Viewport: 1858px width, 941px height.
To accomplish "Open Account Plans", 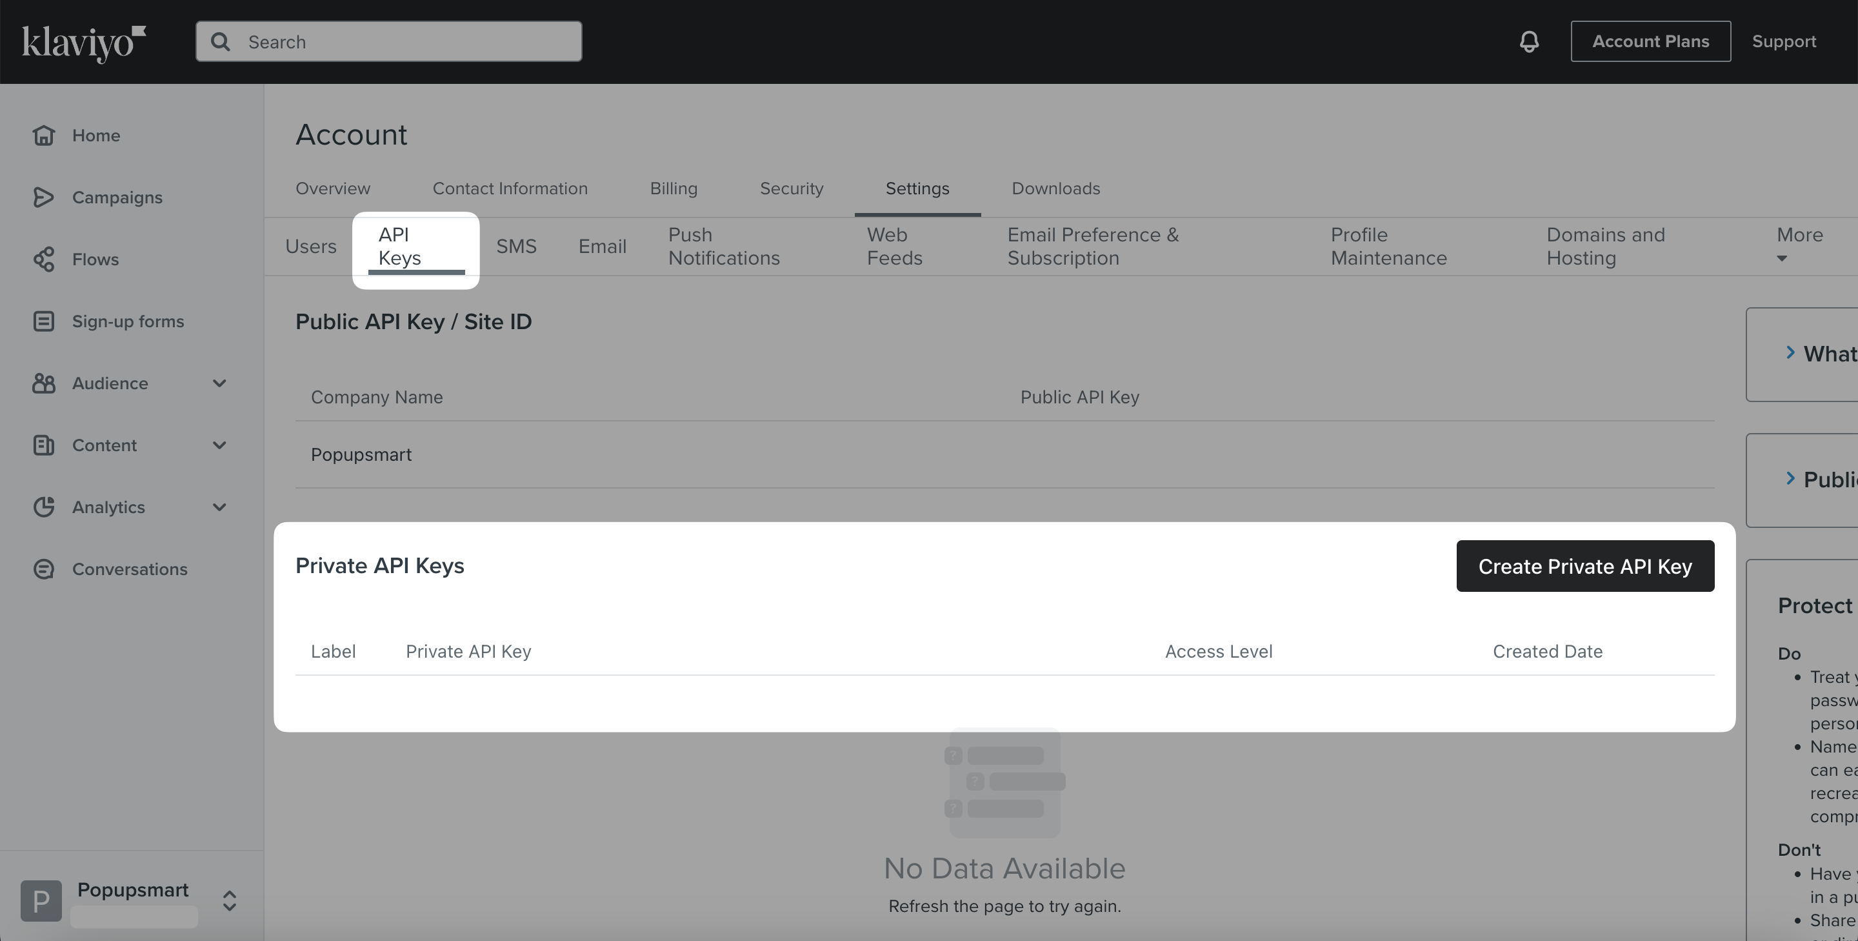I will point(1650,41).
